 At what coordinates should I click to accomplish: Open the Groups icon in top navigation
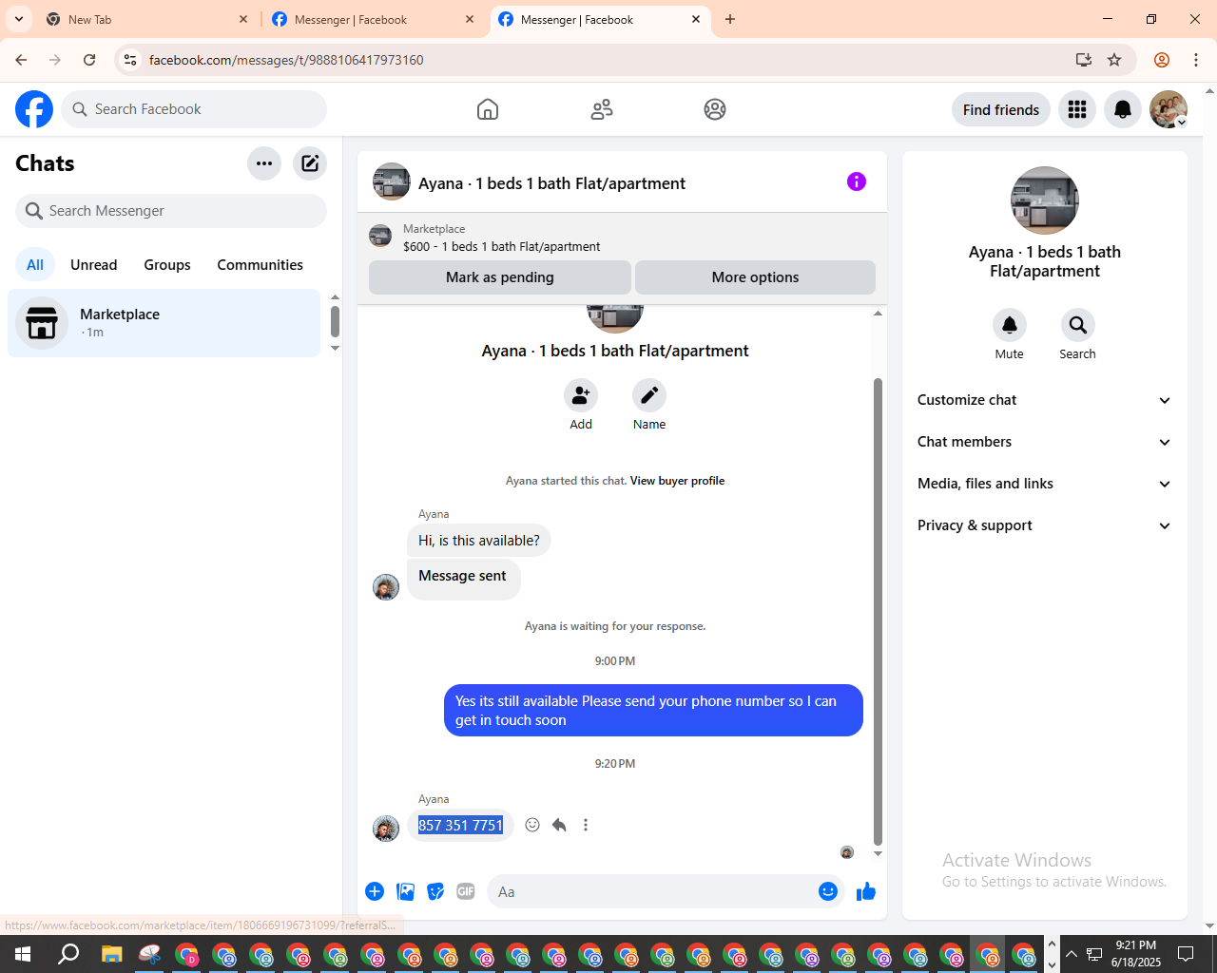715,109
